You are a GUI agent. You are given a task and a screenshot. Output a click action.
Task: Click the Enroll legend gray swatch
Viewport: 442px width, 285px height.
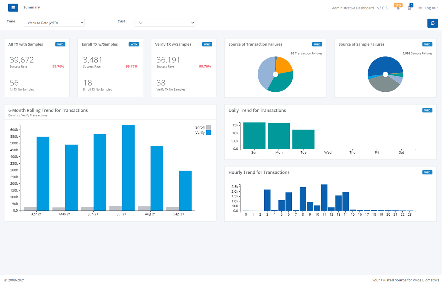click(209, 127)
